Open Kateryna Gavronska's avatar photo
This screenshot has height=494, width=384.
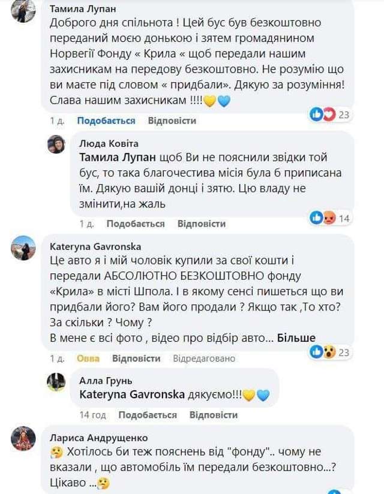[23, 248]
